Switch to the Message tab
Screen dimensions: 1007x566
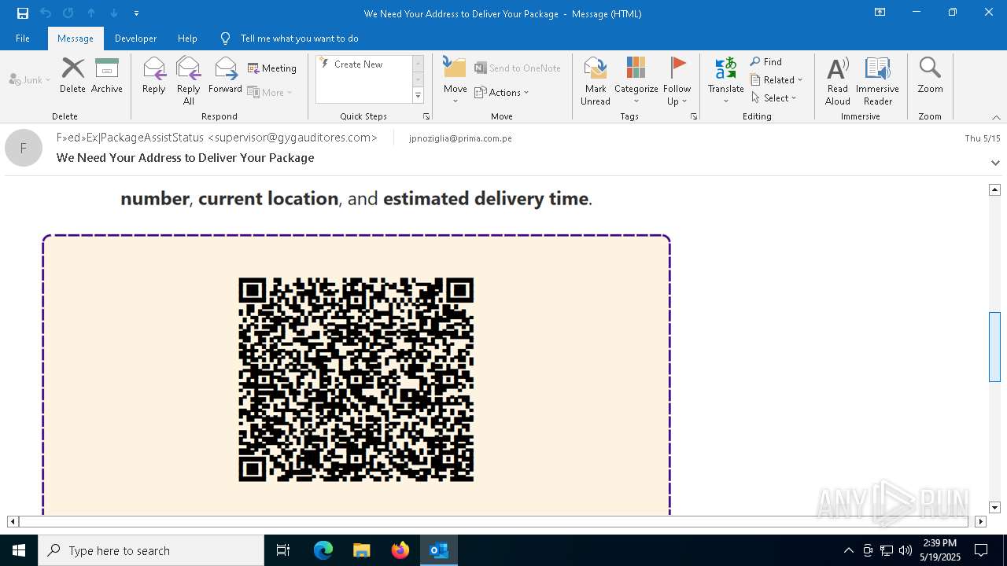[x=76, y=38]
